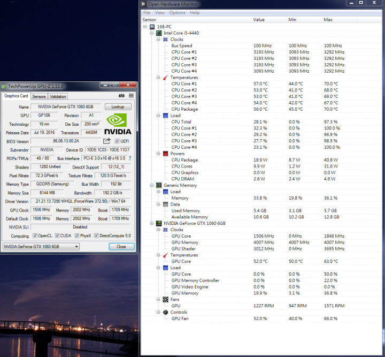This screenshot has width=385, height=357.
Task: Select the Intel Core i5-4440 chip icon
Action: coord(159,33)
